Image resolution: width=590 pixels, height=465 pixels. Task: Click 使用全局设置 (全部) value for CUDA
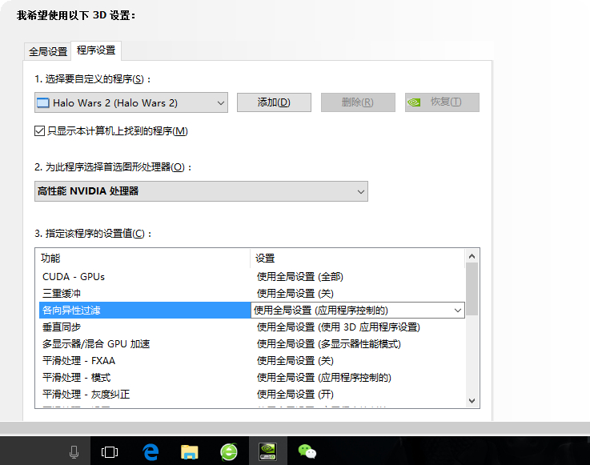point(300,277)
